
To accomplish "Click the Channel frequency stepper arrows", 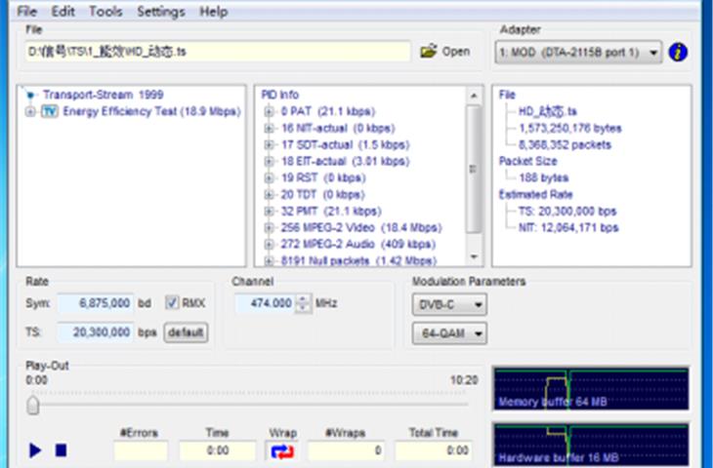I will (x=303, y=303).
